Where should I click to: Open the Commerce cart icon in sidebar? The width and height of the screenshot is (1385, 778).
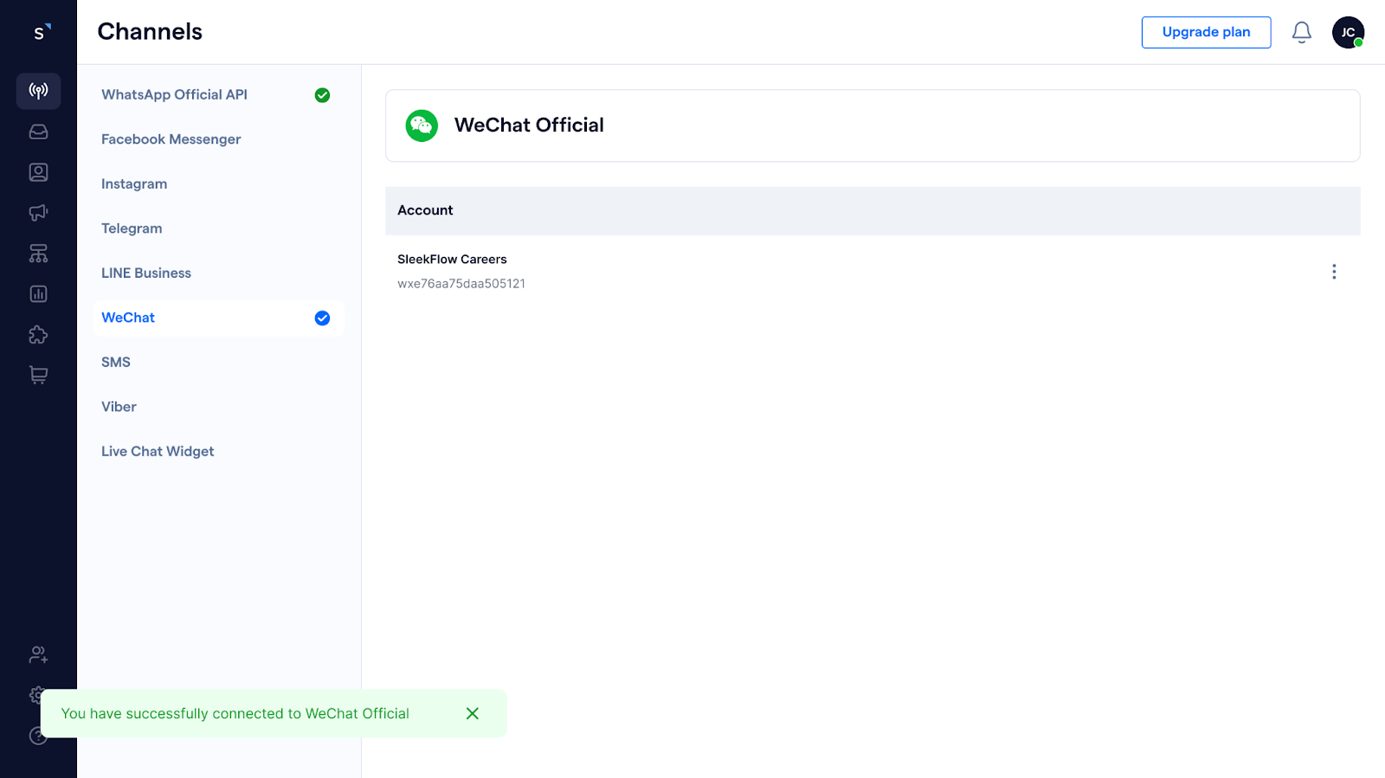coord(38,376)
